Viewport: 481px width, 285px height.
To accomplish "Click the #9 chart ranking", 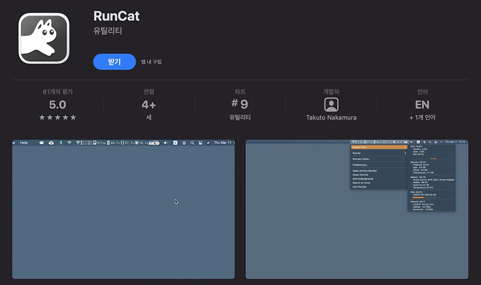I will coord(240,104).
